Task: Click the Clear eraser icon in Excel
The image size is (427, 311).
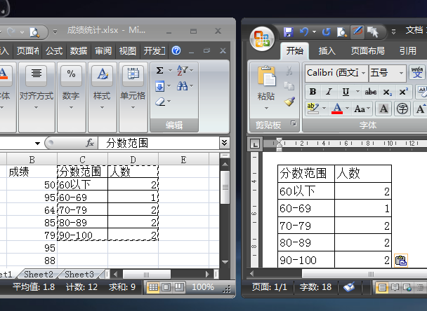Action: pos(160,102)
